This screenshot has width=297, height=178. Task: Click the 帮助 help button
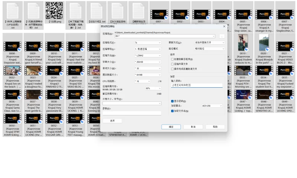point(215,127)
